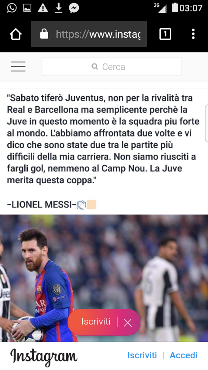
Task: Tap the Messenger notification icon
Action: pyautogui.click(x=74, y=8)
